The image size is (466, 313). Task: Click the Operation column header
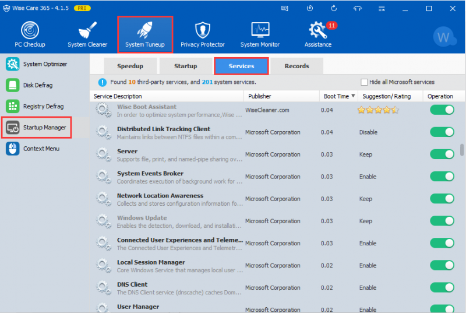(x=444, y=96)
